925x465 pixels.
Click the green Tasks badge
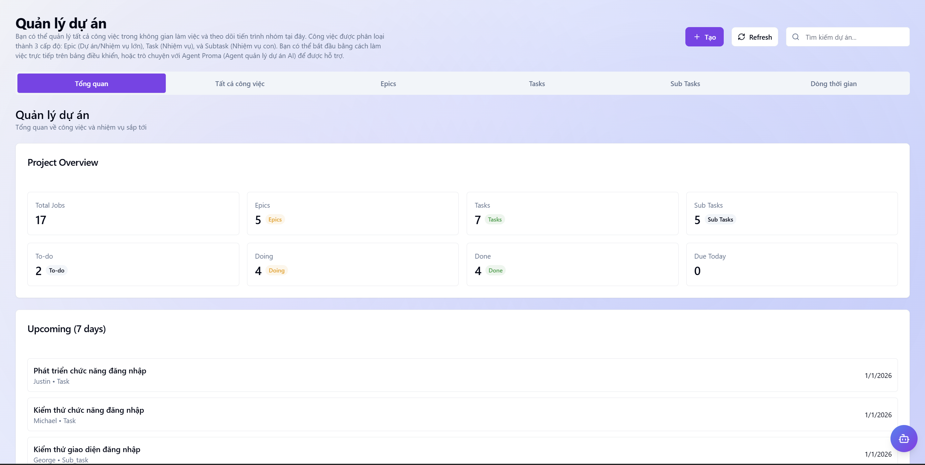(494, 219)
